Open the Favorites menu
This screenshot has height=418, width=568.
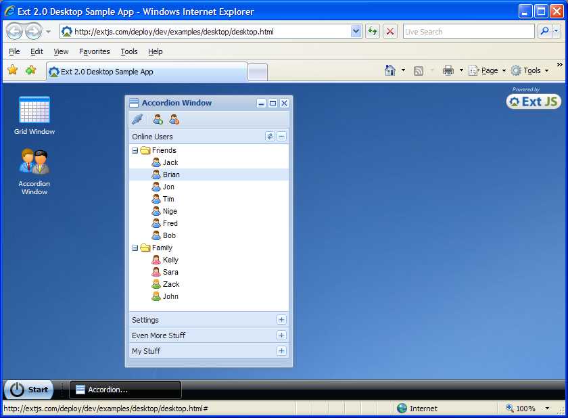94,51
